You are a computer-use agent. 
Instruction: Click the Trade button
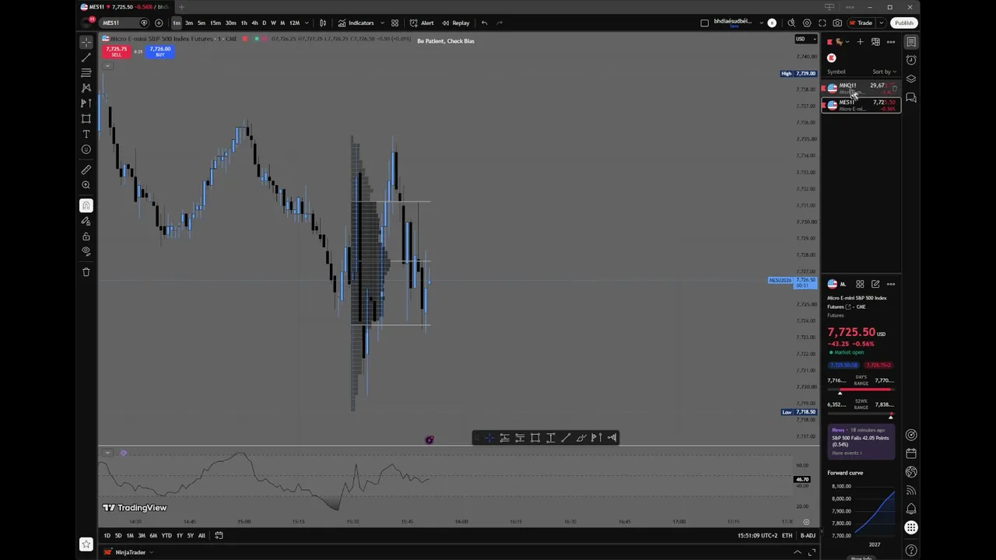point(862,23)
